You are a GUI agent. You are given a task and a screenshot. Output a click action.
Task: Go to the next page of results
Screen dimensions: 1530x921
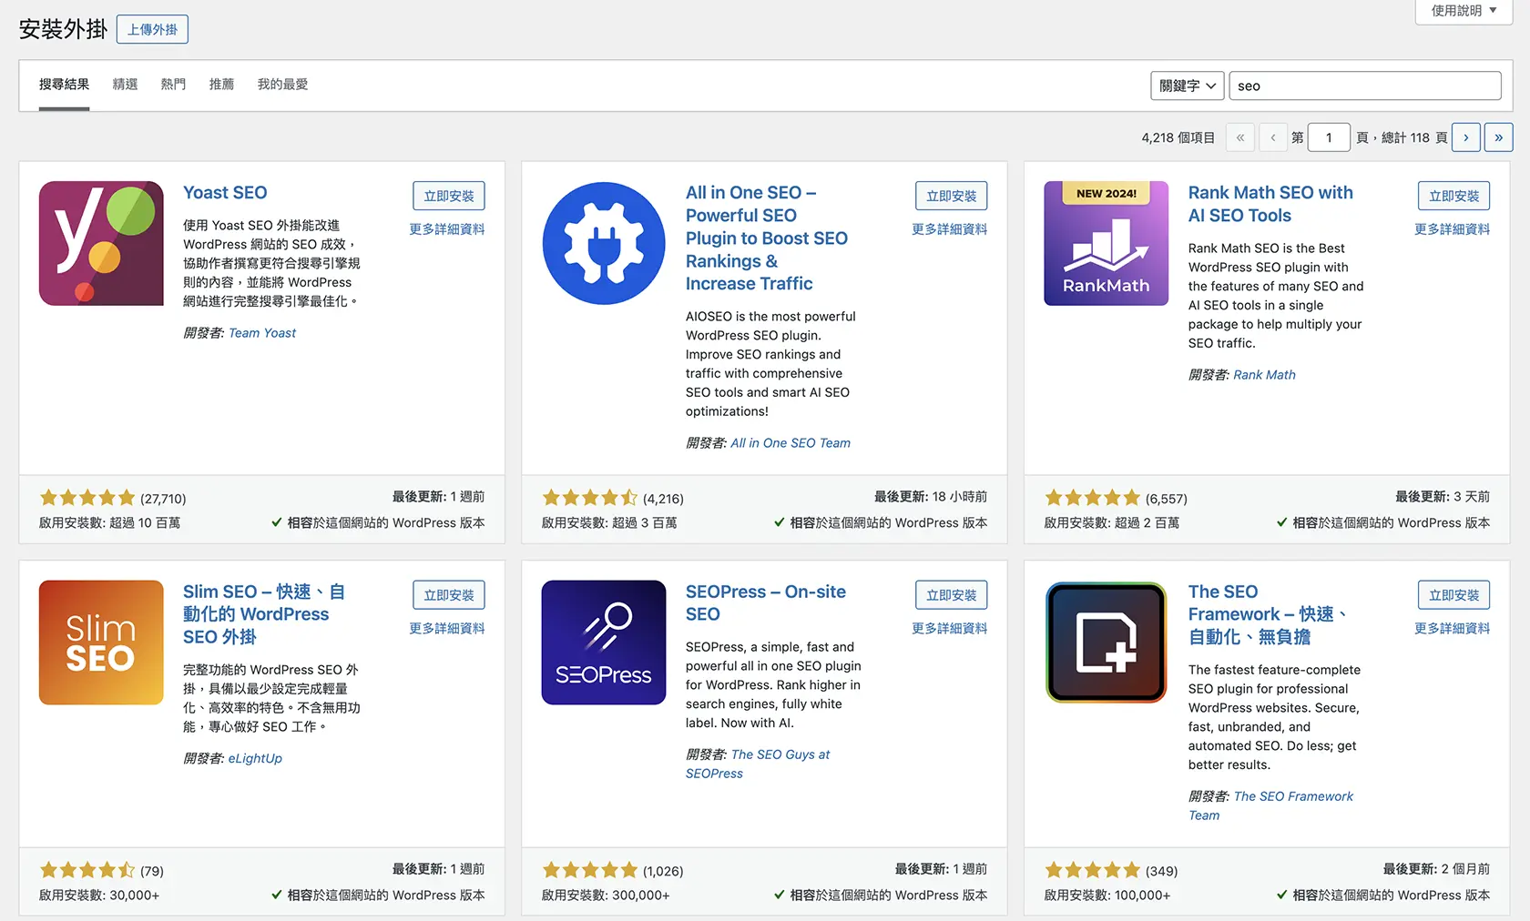[x=1465, y=137]
